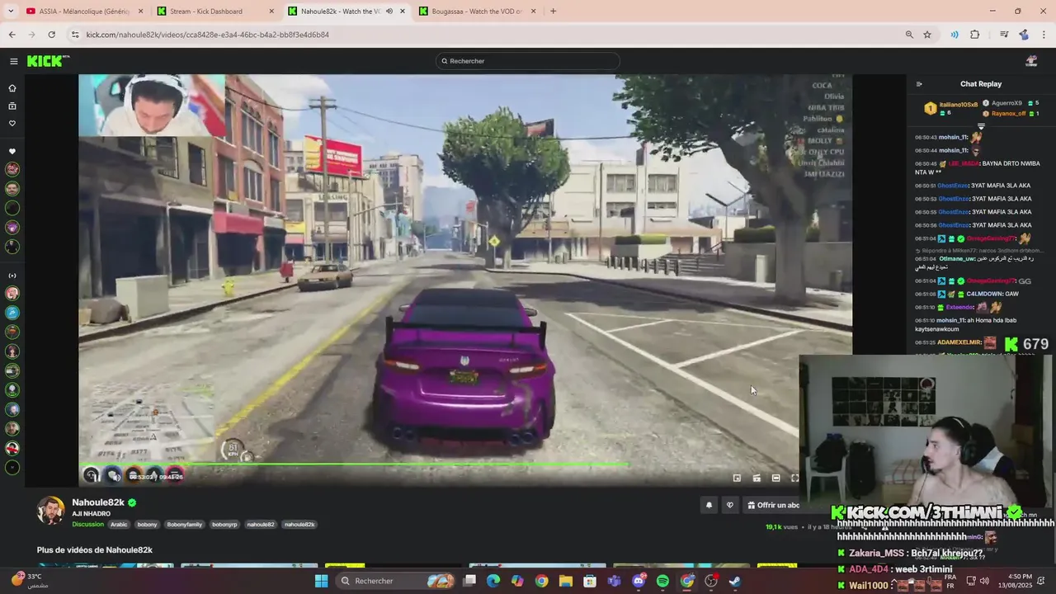Open the Chrome three-dot menu
The width and height of the screenshot is (1056, 594).
(x=1044, y=35)
